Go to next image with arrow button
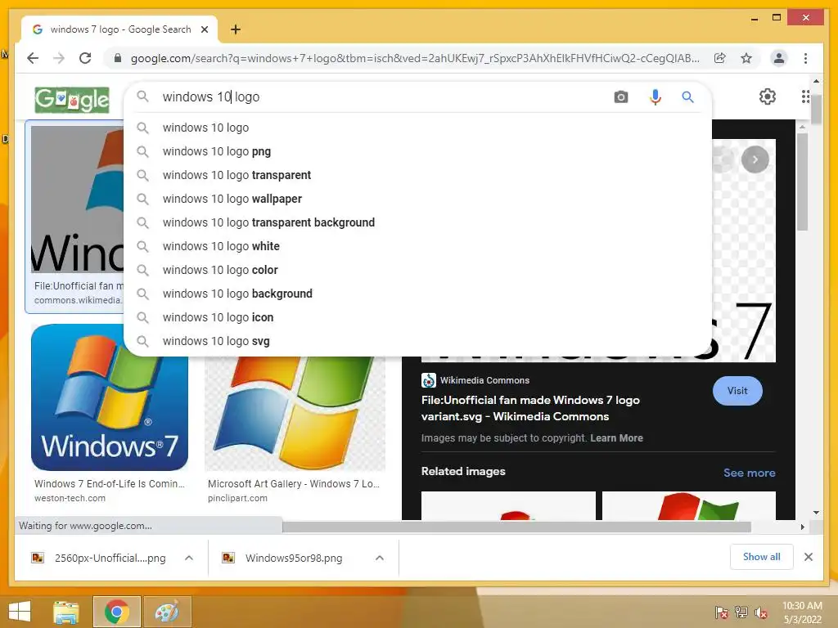This screenshot has width=838, height=628. (755, 159)
